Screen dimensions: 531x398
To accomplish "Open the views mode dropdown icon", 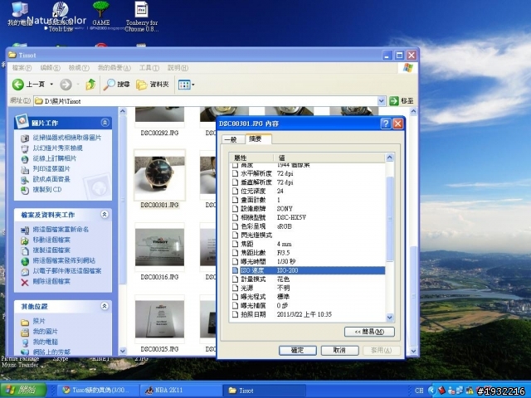I will pyautogui.click(x=186, y=85).
